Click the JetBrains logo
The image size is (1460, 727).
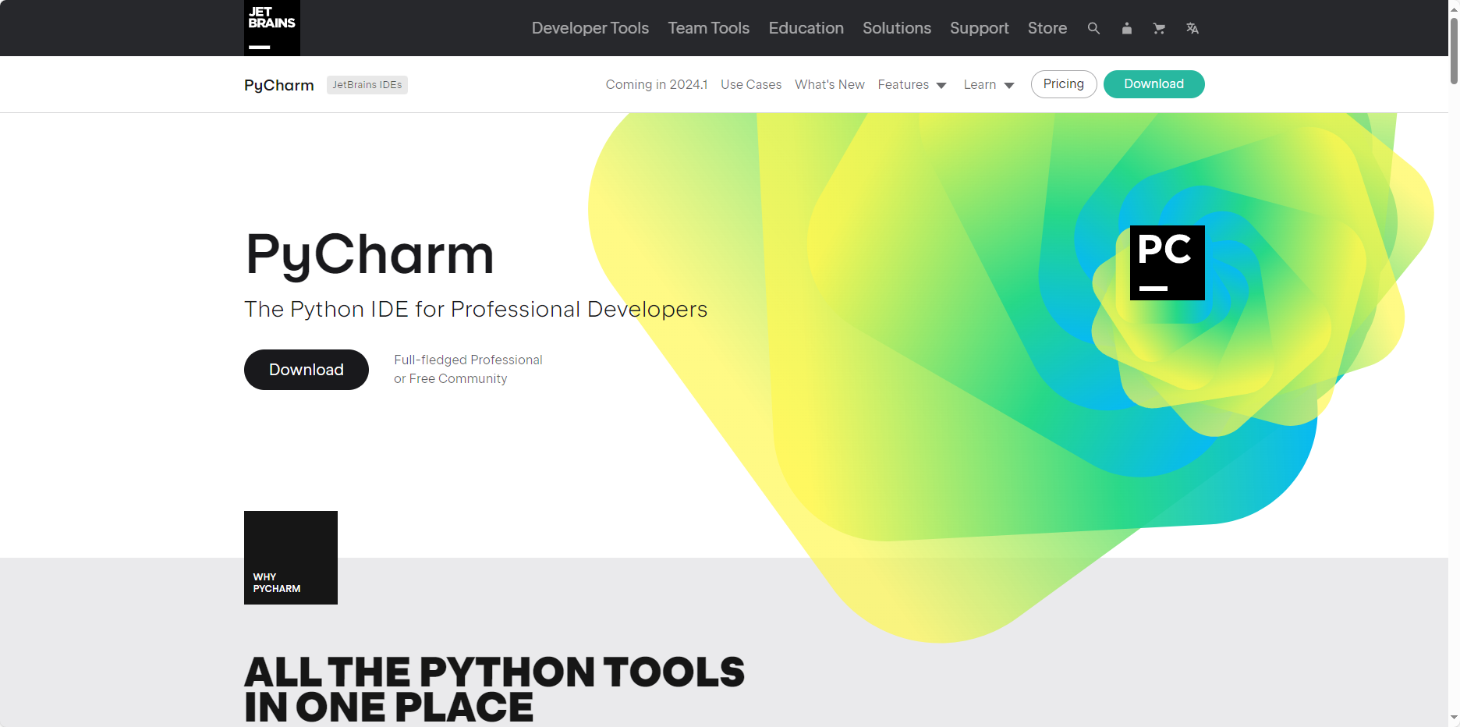click(271, 28)
